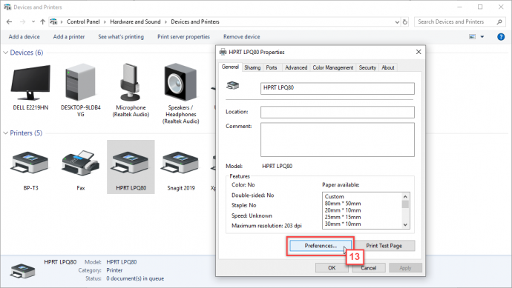Confirm with the OK button

tap(332, 268)
